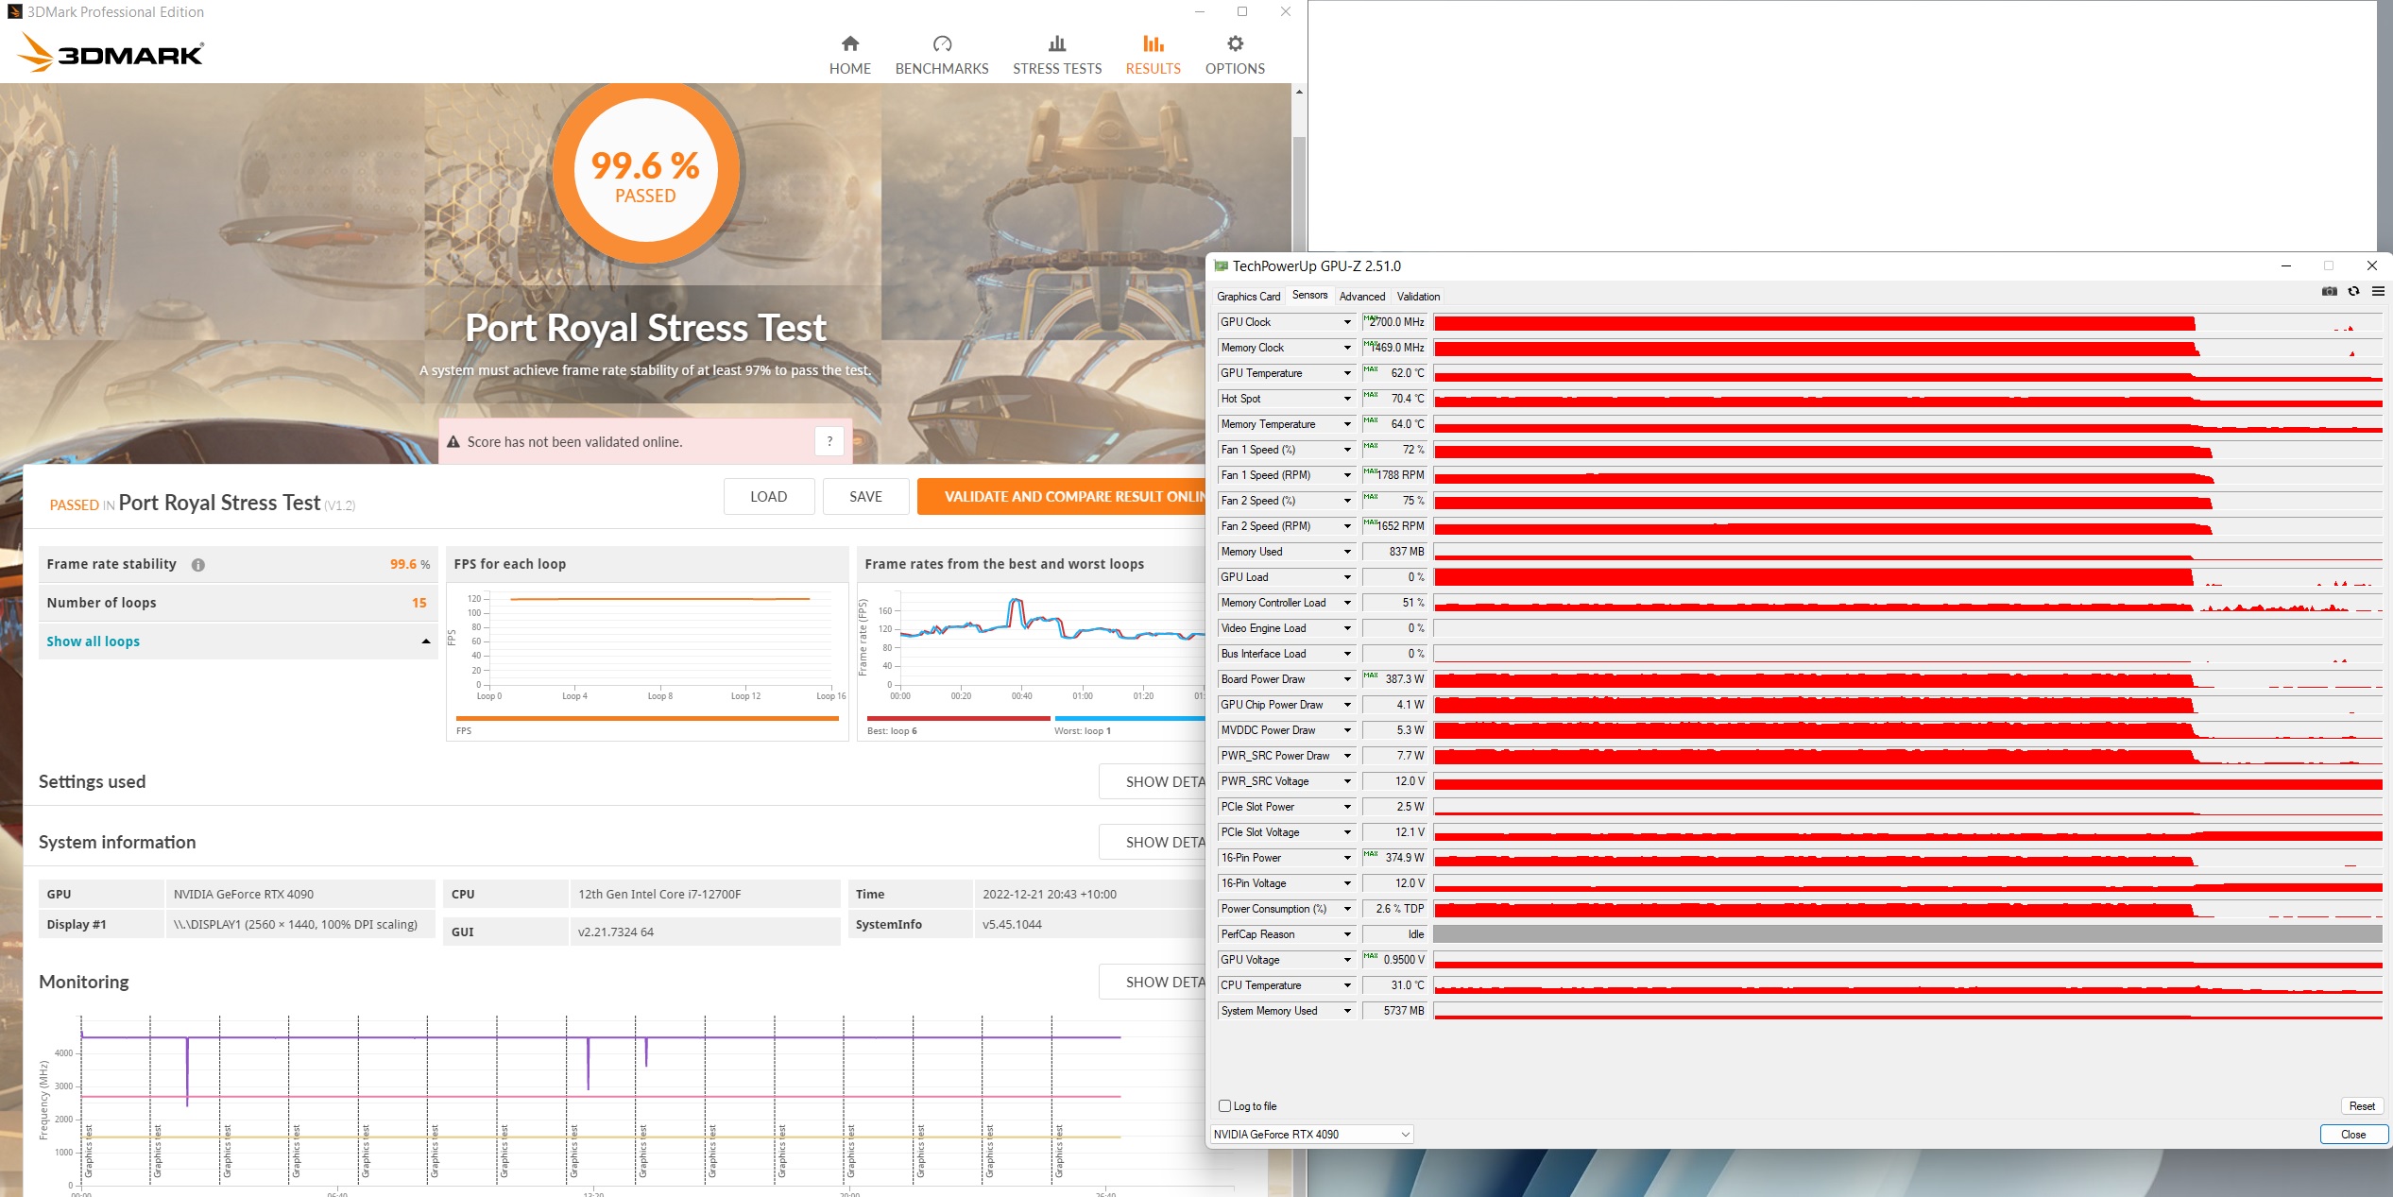2393x1197 pixels.
Task: Open the NVIDIA GeForce RTX 4090 selector
Action: pyautogui.click(x=1311, y=1135)
